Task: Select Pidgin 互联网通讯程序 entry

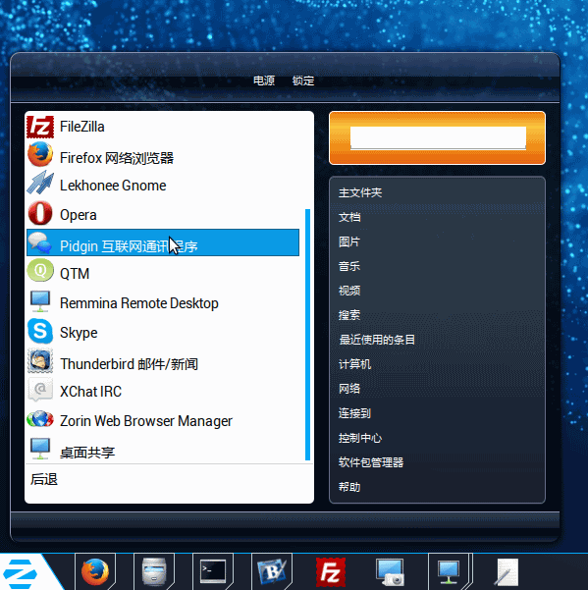Action: [x=163, y=242]
